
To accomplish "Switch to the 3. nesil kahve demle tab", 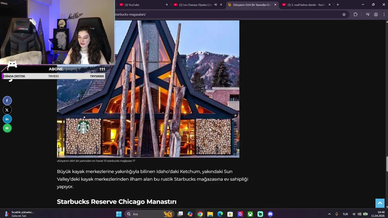I will pos(306,5).
